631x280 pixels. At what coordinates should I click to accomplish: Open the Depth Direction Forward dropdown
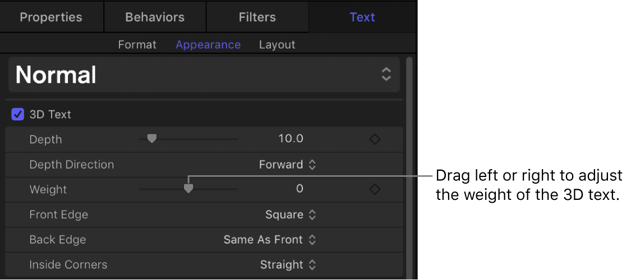pos(288,165)
